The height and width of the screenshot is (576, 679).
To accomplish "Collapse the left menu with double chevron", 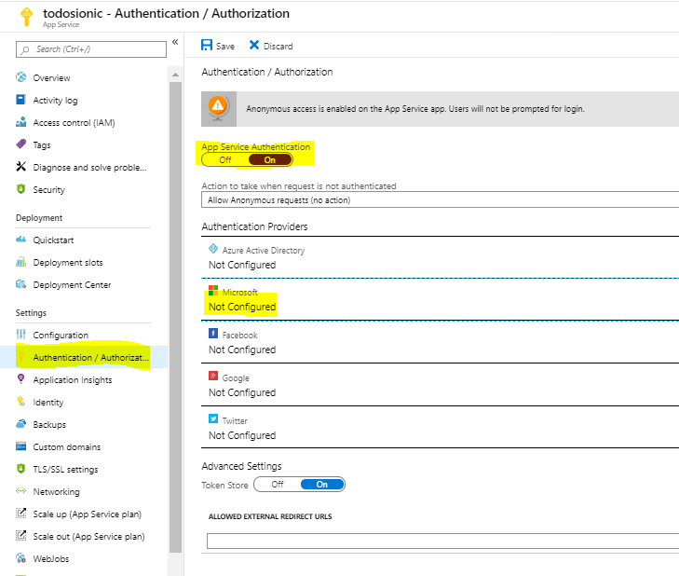I will coord(175,42).
